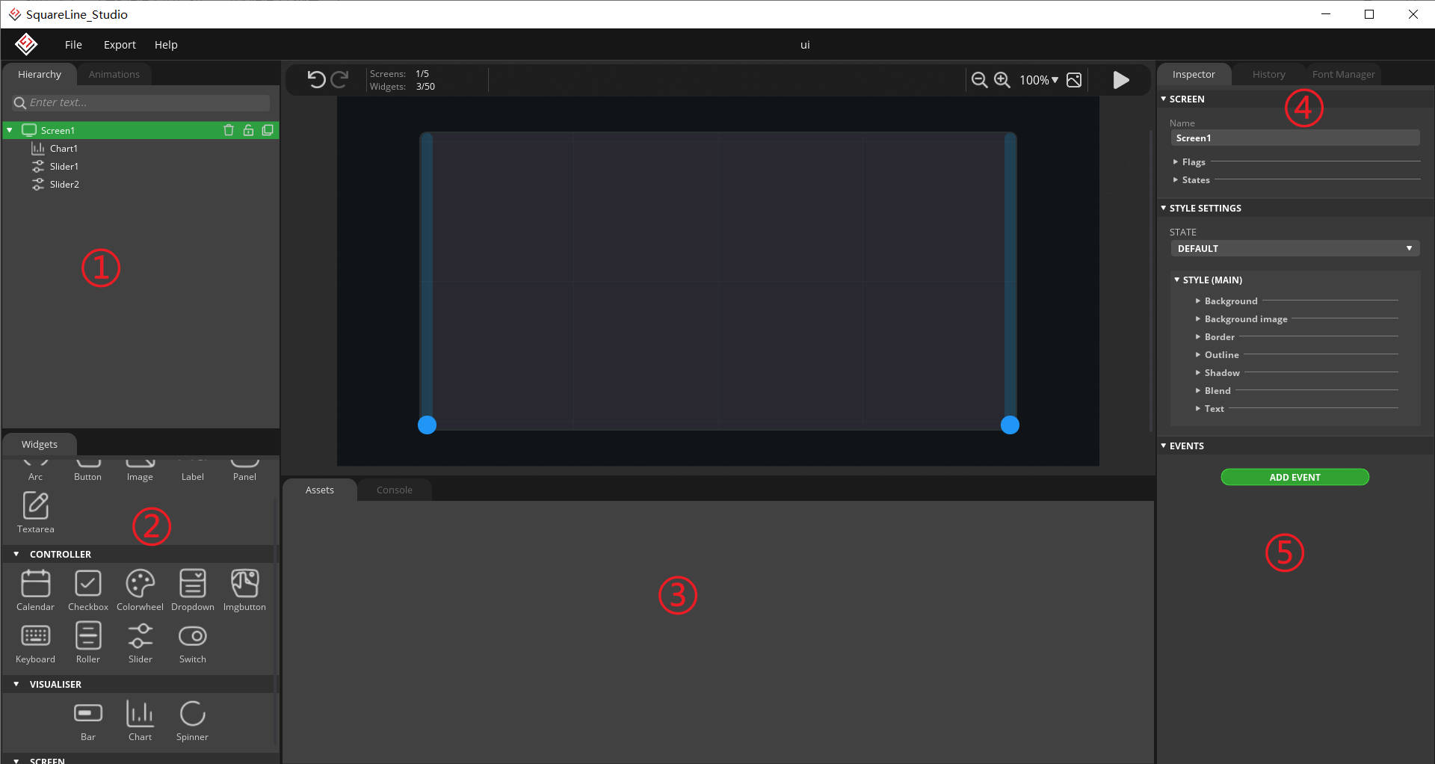The width and height of the screenshot is (1435, 764).
Task: Expand the Blend style property
Action: point(1198,390)
